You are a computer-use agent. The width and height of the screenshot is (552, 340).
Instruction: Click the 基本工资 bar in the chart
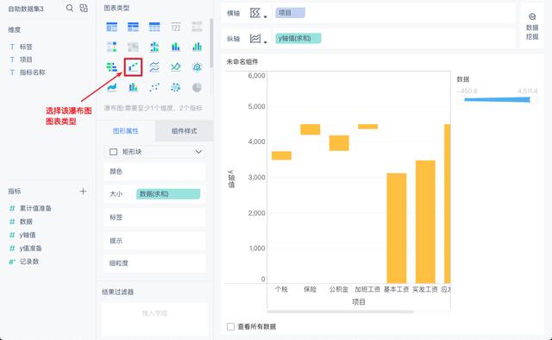pos(397,229)
